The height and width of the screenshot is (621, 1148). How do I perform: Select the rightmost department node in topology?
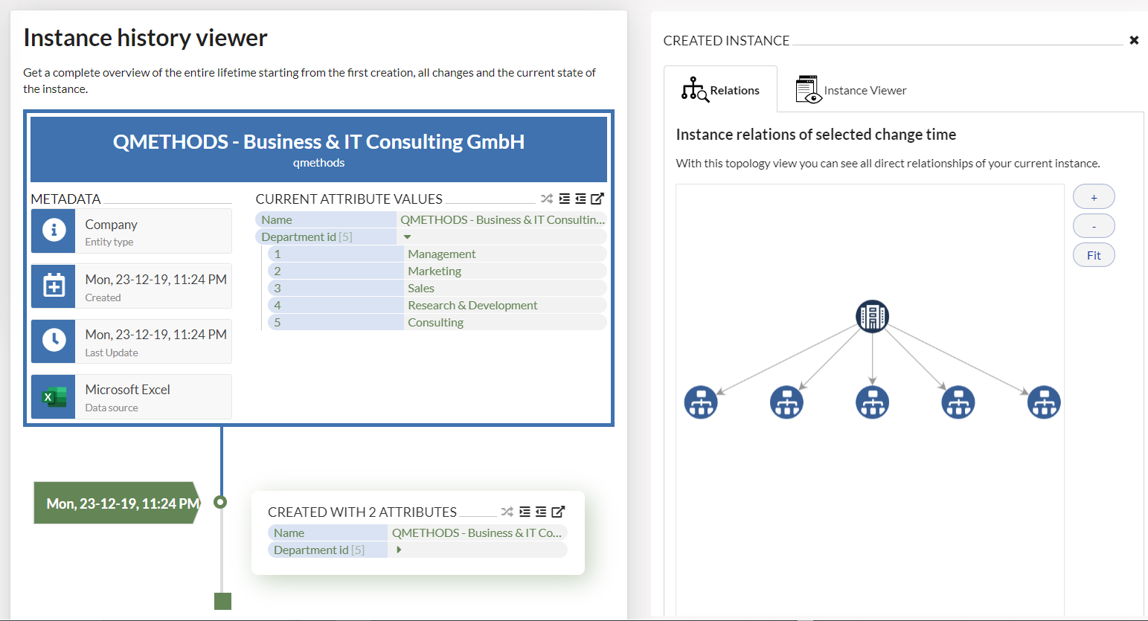coord(1044,402)
